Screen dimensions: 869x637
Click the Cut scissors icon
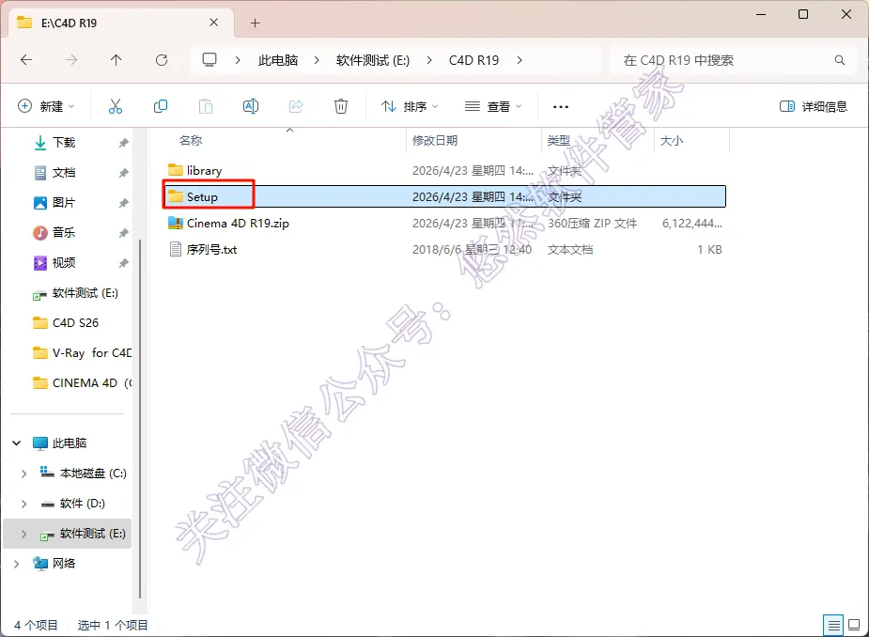click(x=116, y=106)
